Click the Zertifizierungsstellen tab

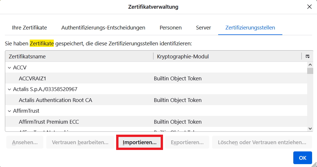pos(250,28)
